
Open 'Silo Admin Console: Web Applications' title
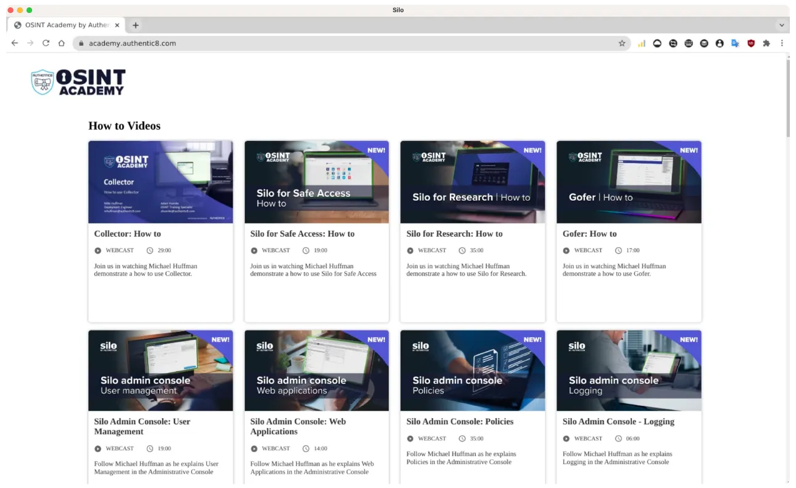tap(298, 426)
